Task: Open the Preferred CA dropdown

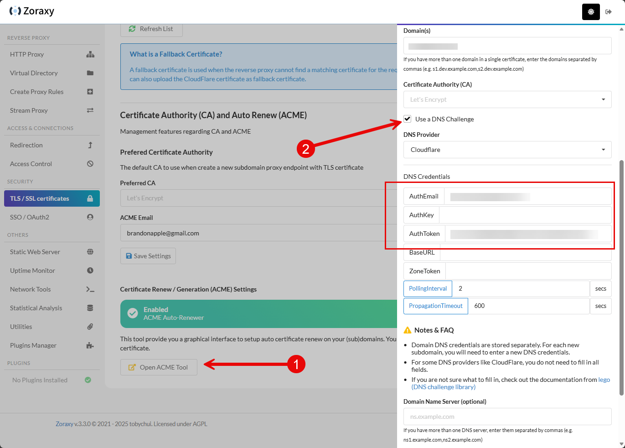Action: pyautogui.click(x=259, y=198)
